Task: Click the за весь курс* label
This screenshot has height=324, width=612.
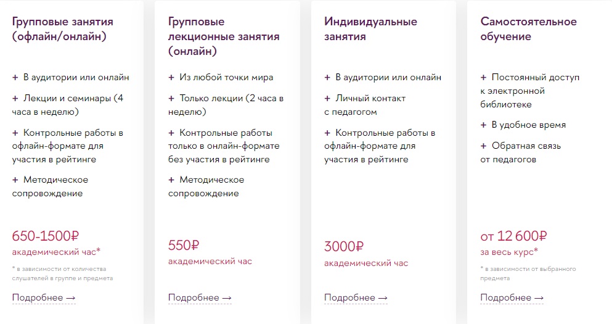Action: coord(509,251)
